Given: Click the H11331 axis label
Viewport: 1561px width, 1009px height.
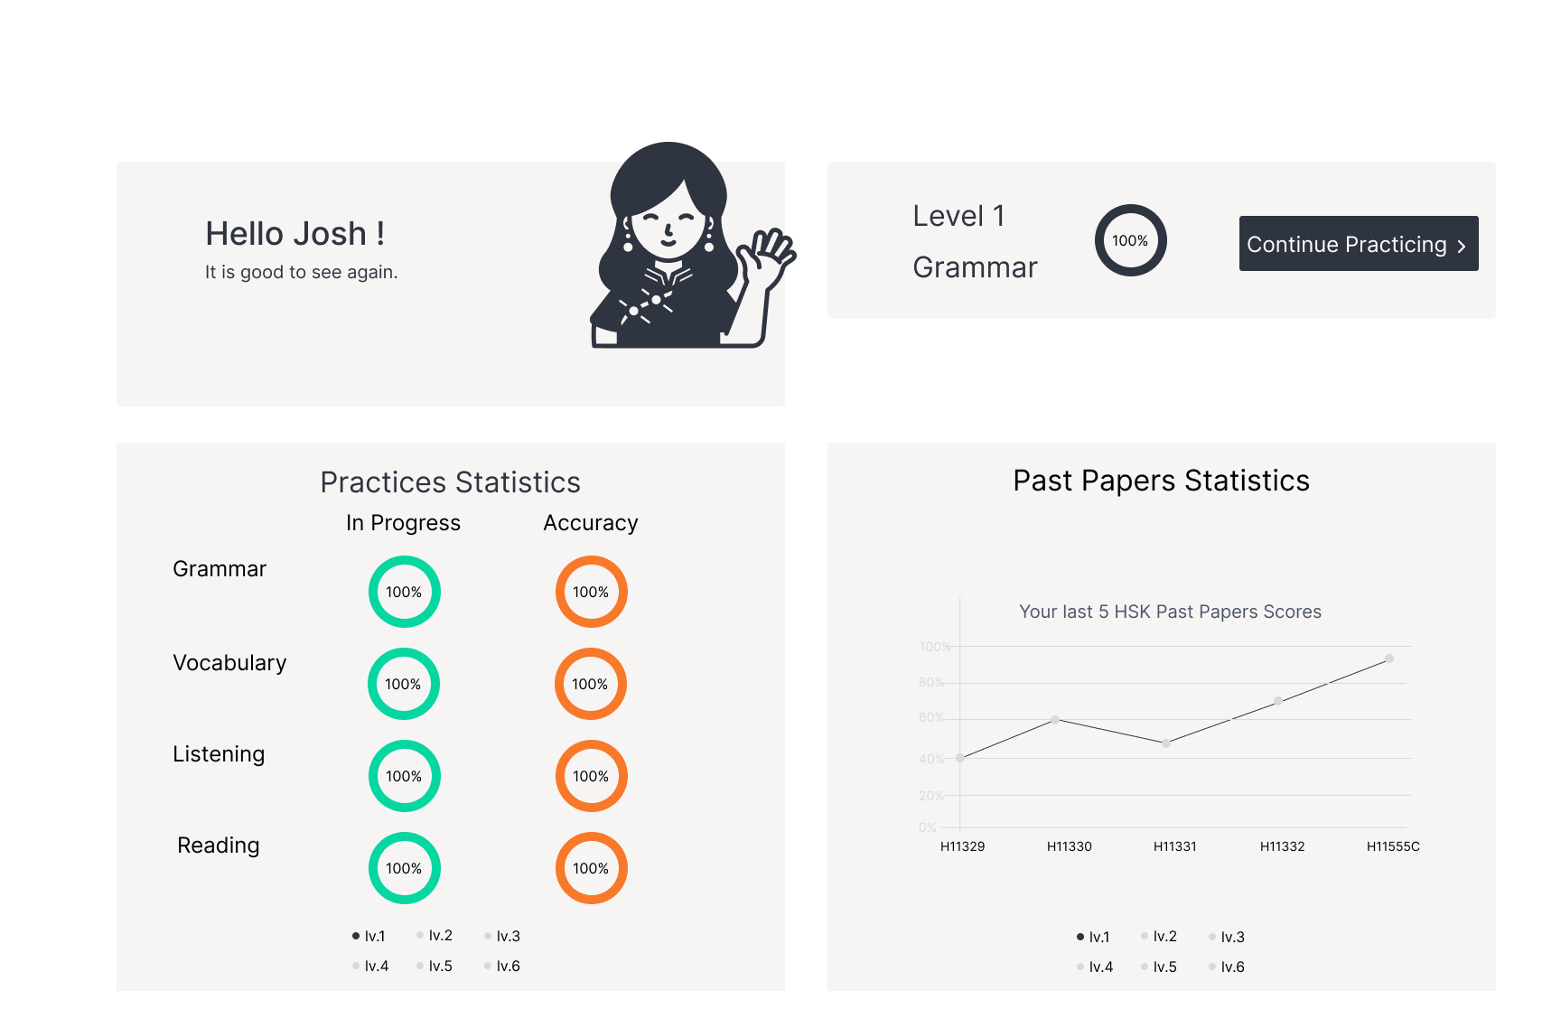Looking at the screenshot, I should (x=1174, y=846).
